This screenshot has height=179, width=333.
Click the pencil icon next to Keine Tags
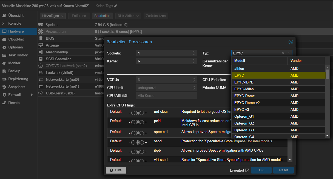(x=115, y=6)
